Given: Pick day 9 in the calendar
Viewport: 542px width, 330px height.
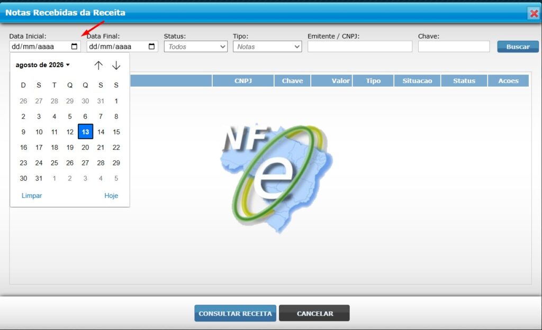Looking at the screenshot, I should click(23, 132).
